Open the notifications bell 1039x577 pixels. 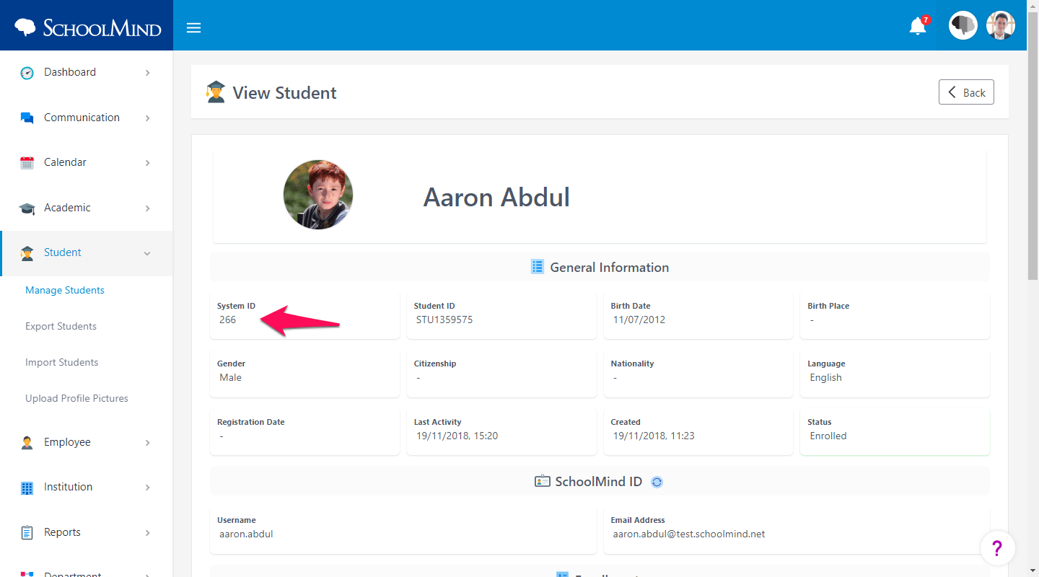click(x=918, y=26)
